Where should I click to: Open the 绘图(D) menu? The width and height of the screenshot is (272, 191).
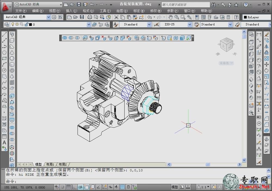(x=122, y=11)
